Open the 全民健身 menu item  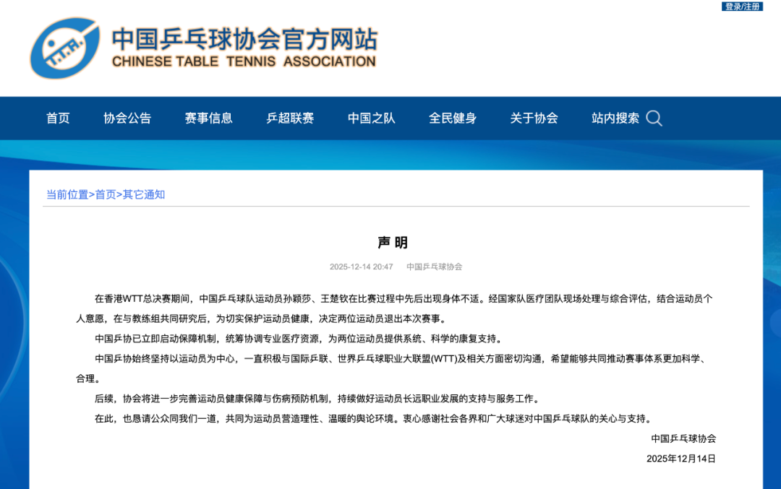tap(453, 118)
